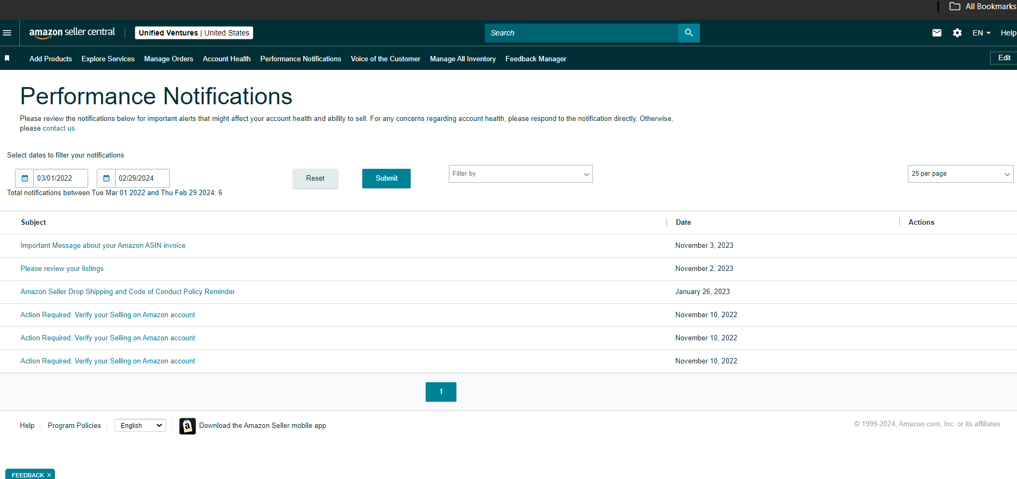Screen dimensions: 1017x479
Task: Open Explore Services menu item
Action: [108, 59]
